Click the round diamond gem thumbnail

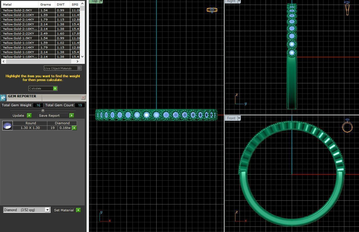[x=7, y=125]
